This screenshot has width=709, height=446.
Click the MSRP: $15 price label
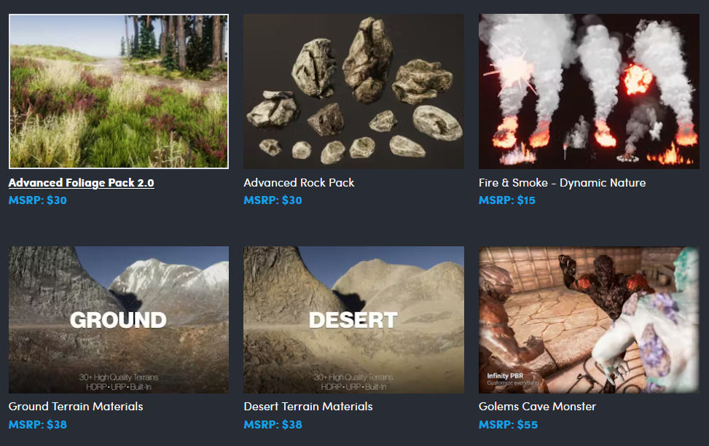point(507,200)
